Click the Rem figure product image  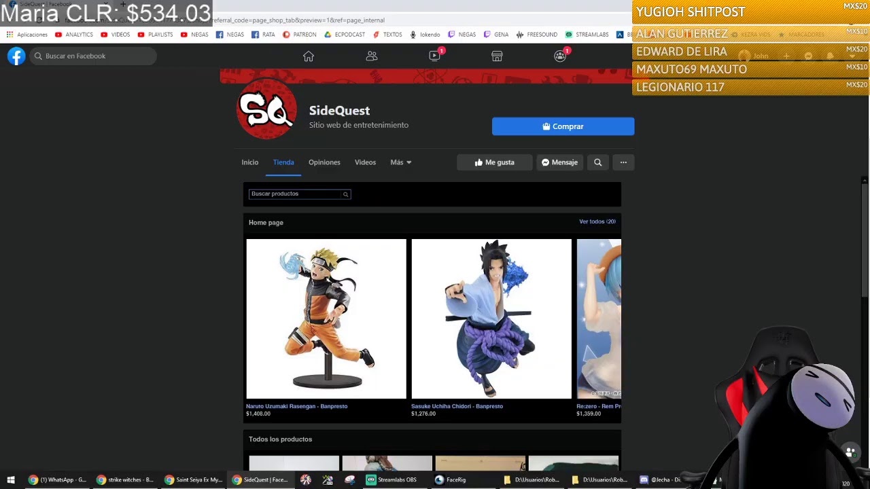click(599, 319)
